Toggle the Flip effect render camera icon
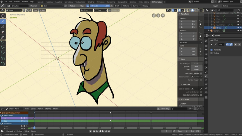The height and width of the screenshot is (136, 242). 227,44
